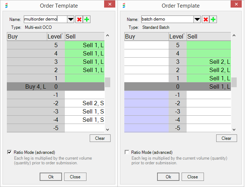Add new template with green plus in left dialog
The width and height of the screenshot is (245, 187).
tap(86, 19)
